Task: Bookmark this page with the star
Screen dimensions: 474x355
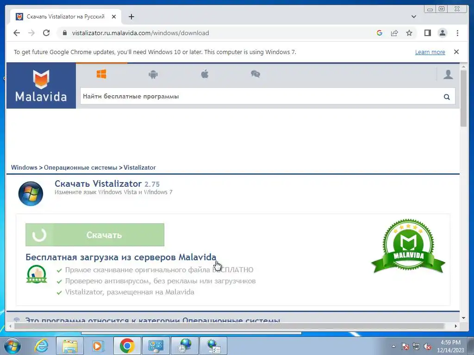Action: pyautogui.click(x=409, y=33)
